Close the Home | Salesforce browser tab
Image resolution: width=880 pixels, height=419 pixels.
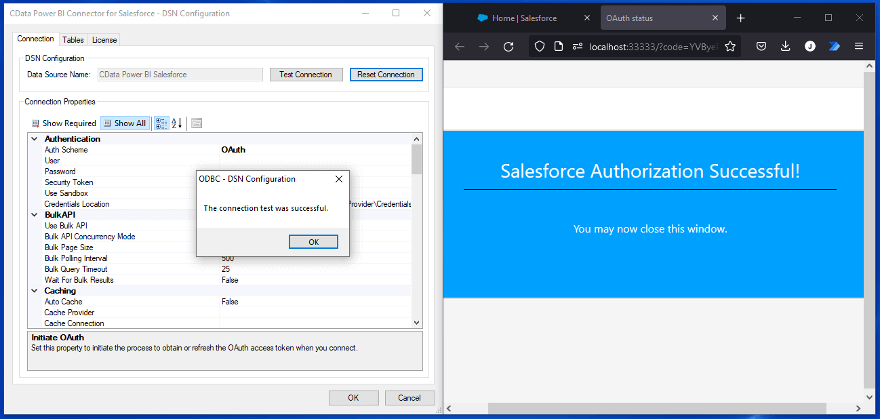586,18
